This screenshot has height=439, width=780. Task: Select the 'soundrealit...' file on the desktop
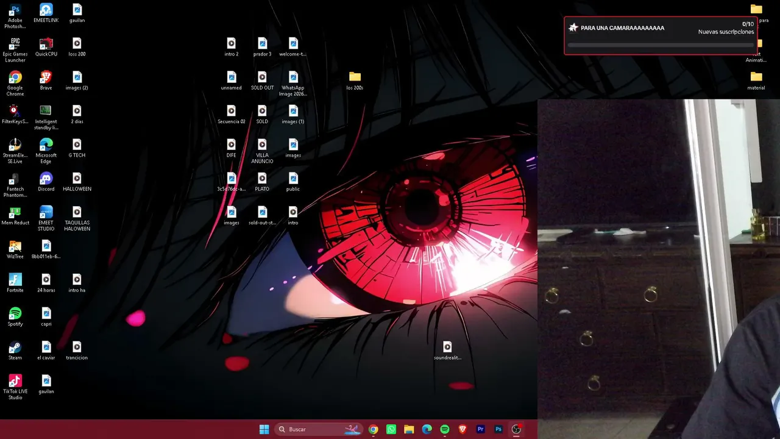tap(447, 351)
